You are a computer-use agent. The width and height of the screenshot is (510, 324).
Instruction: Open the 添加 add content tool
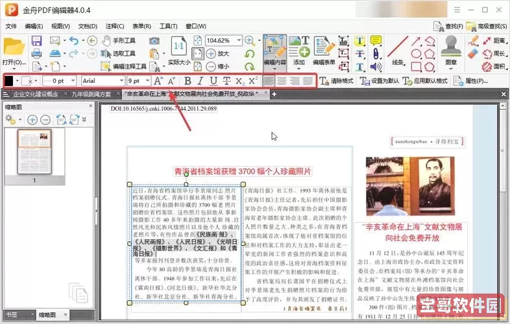point(299,51)
